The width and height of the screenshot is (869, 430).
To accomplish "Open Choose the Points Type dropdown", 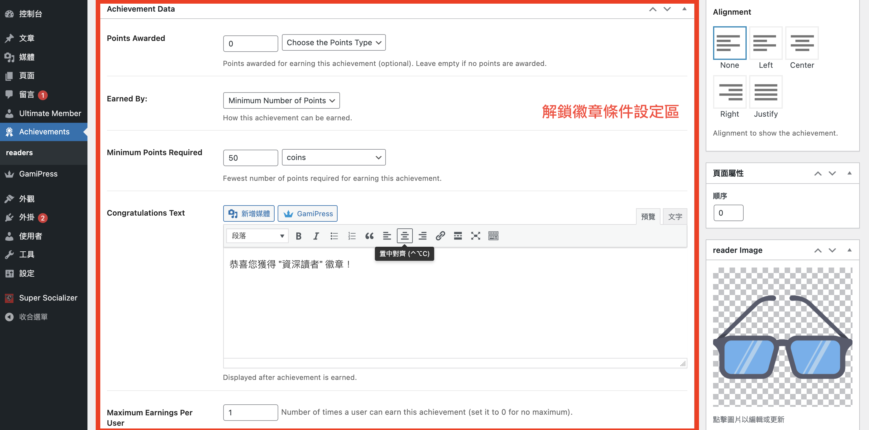I will tap(334, 42).
